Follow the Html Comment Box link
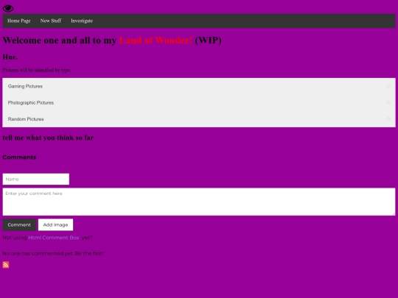The height and width of the screenshot is (298, 398). (54, 238)
